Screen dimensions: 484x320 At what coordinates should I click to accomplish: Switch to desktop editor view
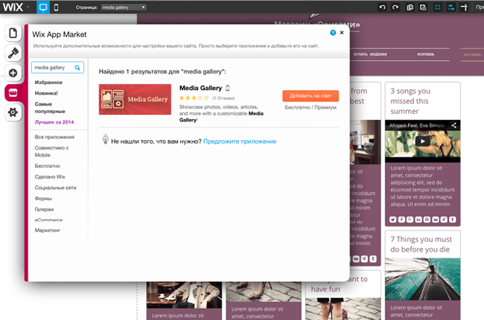click(43, 7)
